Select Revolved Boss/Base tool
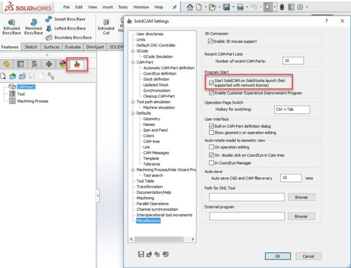Screen dimensions: 351x268 [34, 27]
